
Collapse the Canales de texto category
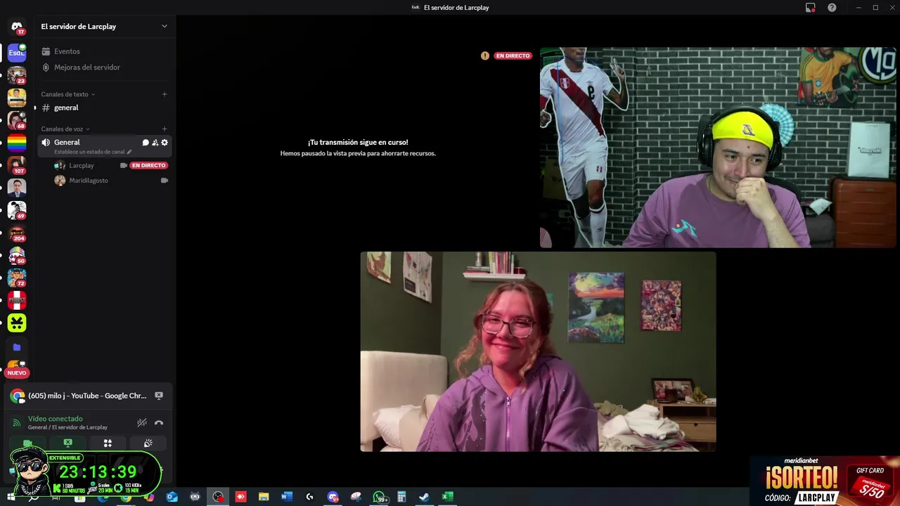pyautogui.click(x=67, y=94)
